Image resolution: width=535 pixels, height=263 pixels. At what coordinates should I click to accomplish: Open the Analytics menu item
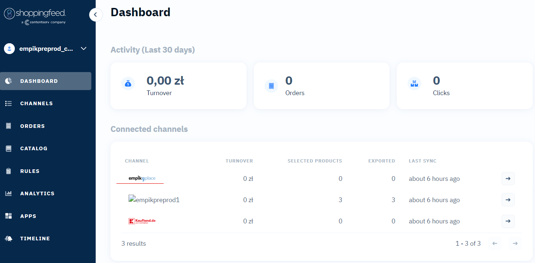click(x=37, y=193)
